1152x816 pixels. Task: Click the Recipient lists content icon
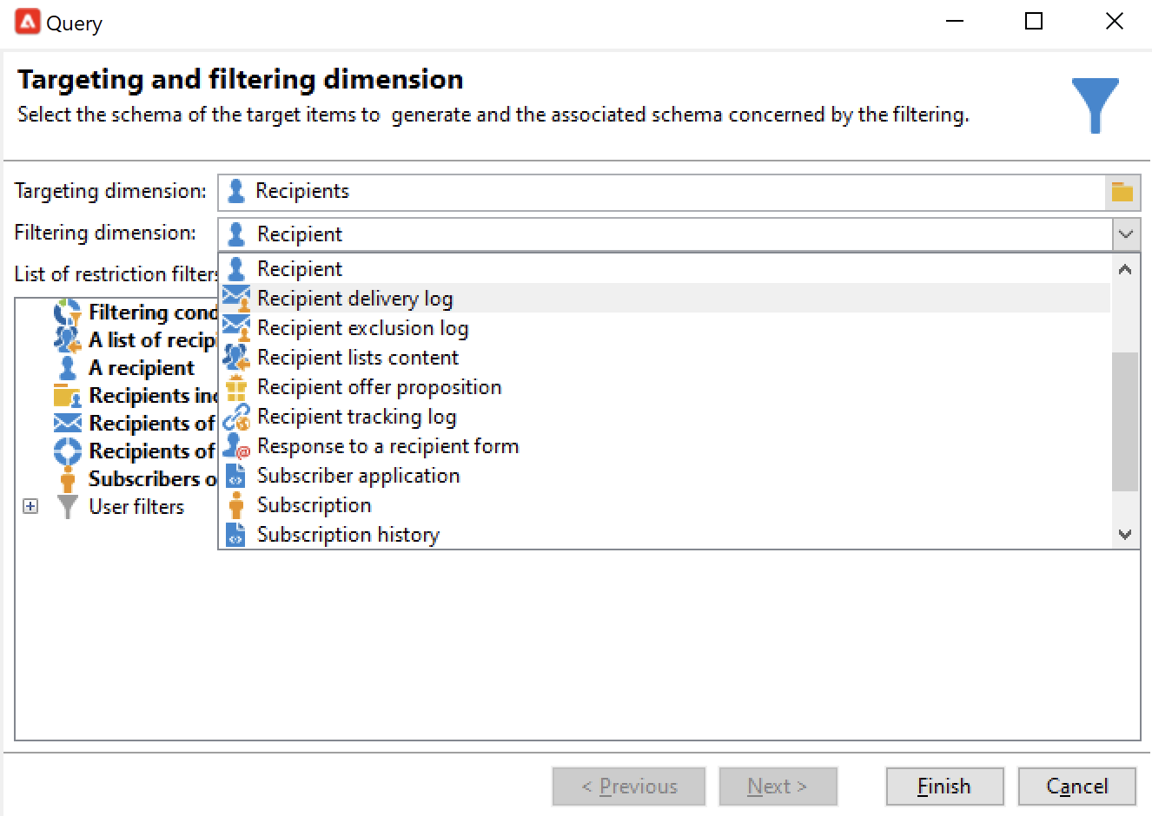pos(236,358)
